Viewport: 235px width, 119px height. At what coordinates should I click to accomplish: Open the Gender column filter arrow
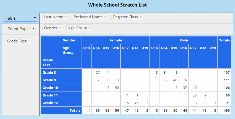60,28
